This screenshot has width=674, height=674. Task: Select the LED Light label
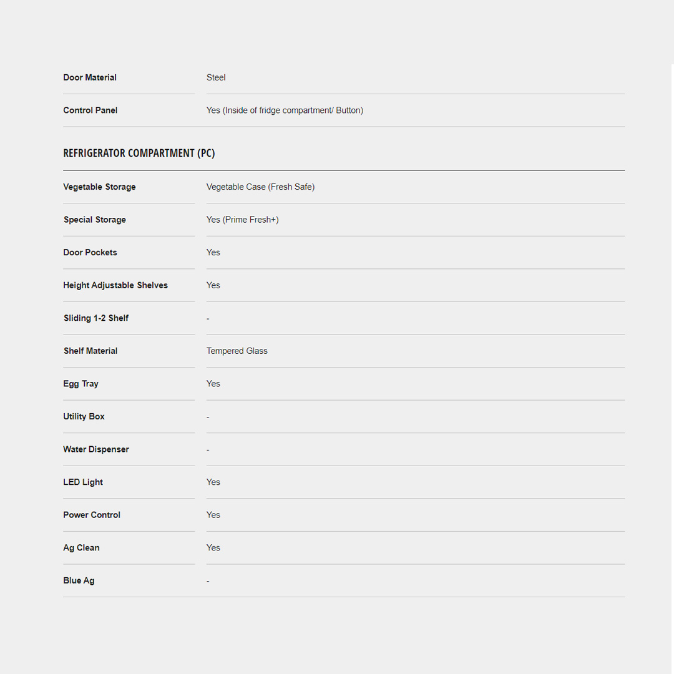[83, 482]
